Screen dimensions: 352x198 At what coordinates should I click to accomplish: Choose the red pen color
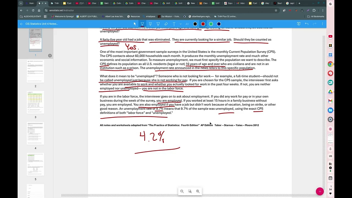(x=203, y=24)
